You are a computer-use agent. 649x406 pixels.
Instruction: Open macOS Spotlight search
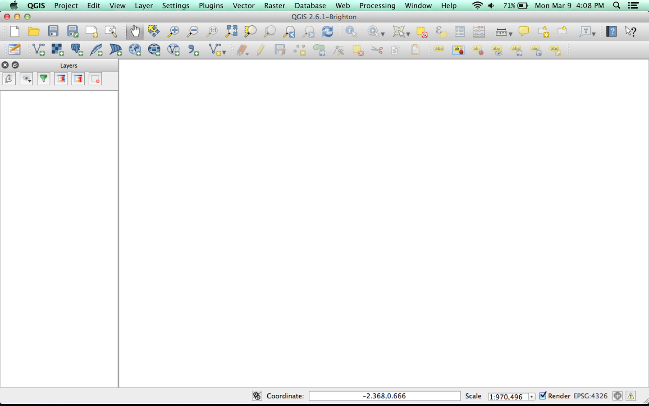617,5
